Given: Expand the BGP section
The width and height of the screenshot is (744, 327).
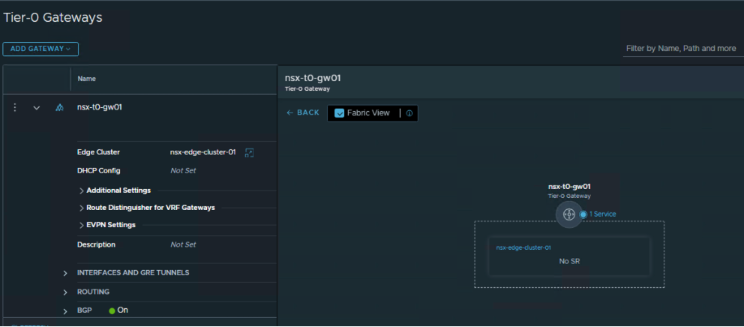Looking at the screenshot, I should pyautogui.click(x=65, y=310).
